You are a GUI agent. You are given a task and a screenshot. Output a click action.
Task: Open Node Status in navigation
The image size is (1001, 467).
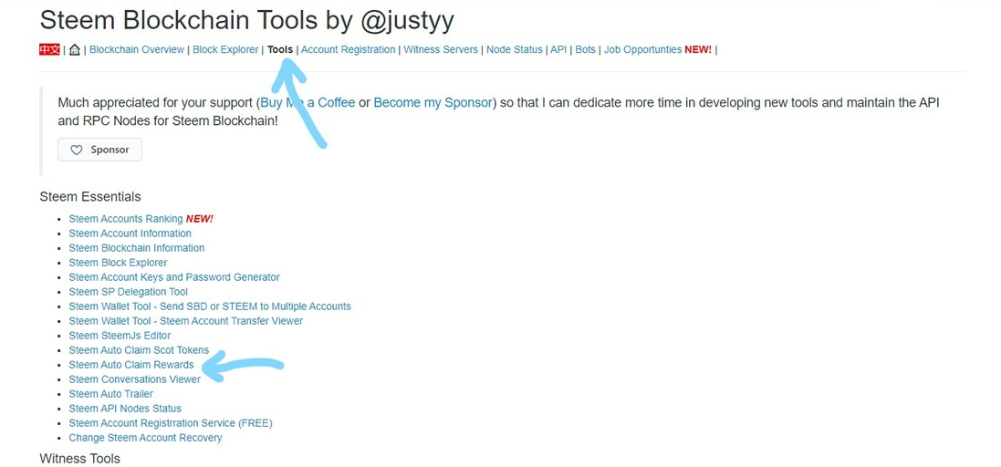pos(514,50)
